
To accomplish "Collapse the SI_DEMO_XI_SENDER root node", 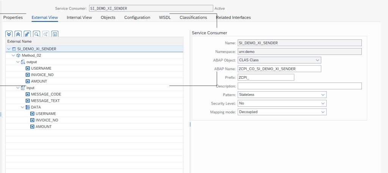I will coord(9,49).
